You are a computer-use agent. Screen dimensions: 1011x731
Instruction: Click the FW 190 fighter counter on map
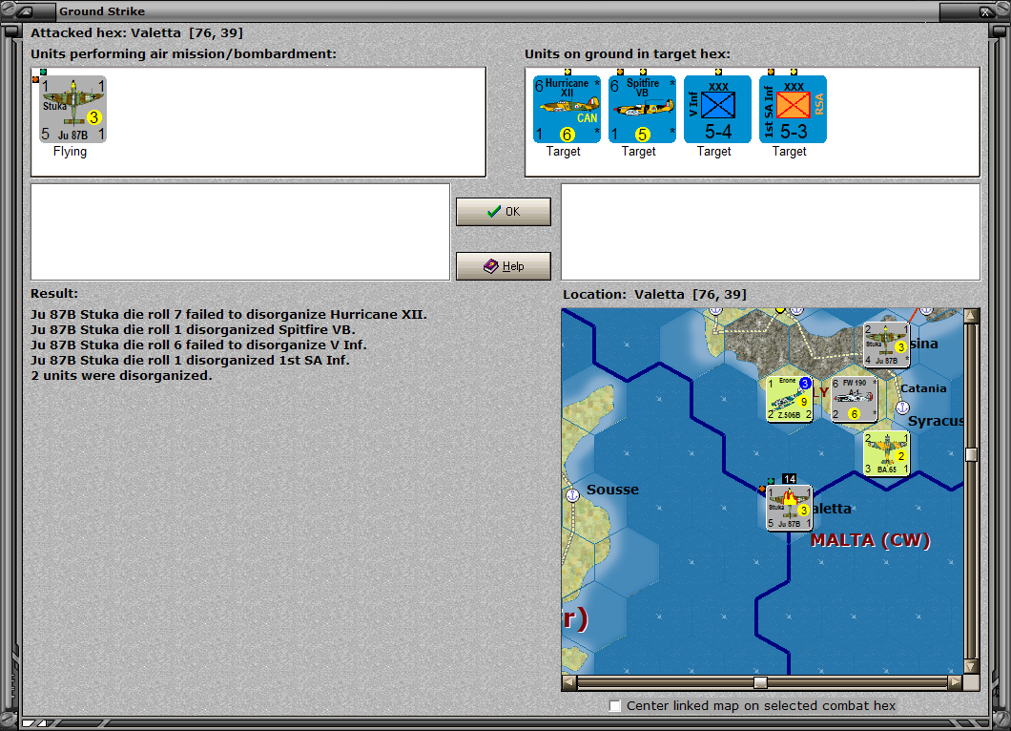coord(855,399)
